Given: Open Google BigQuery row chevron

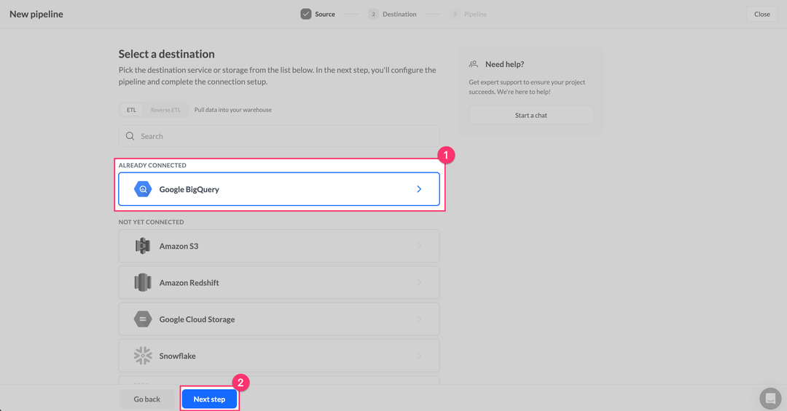Looking at the screenshot, I should 419,189.
